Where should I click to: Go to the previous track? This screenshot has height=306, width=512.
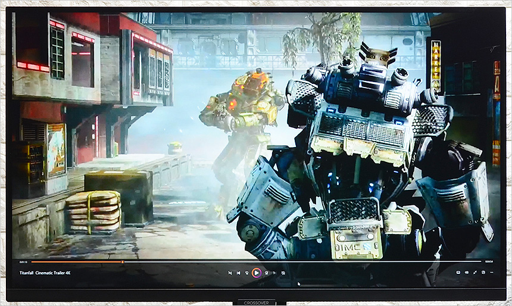click(239, 273)
